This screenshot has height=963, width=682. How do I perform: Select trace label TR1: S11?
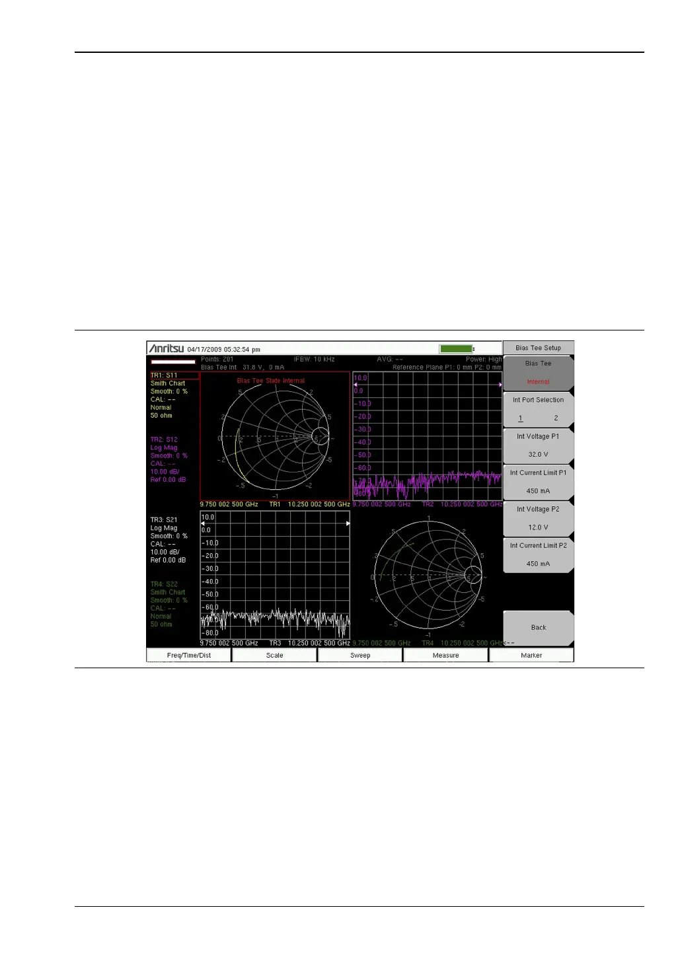tap(164, 375)
